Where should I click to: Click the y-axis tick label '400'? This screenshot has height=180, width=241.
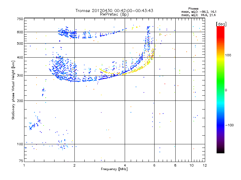click(20, 57)
